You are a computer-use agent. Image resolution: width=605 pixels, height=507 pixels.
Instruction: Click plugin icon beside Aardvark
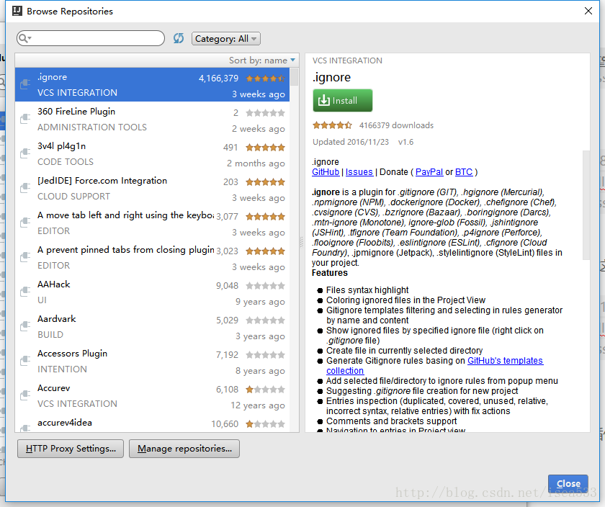25,326
